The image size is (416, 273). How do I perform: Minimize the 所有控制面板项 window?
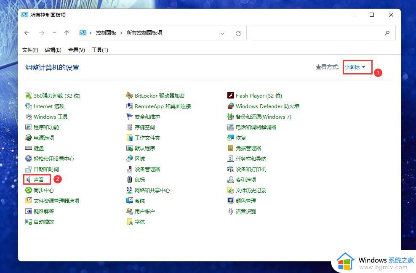pyautogui.click(x=353, y=15)
